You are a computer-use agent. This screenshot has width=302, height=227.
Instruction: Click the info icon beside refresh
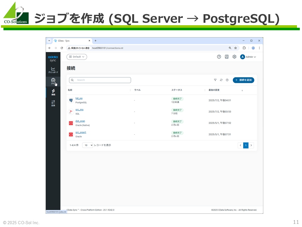point(227,80)
